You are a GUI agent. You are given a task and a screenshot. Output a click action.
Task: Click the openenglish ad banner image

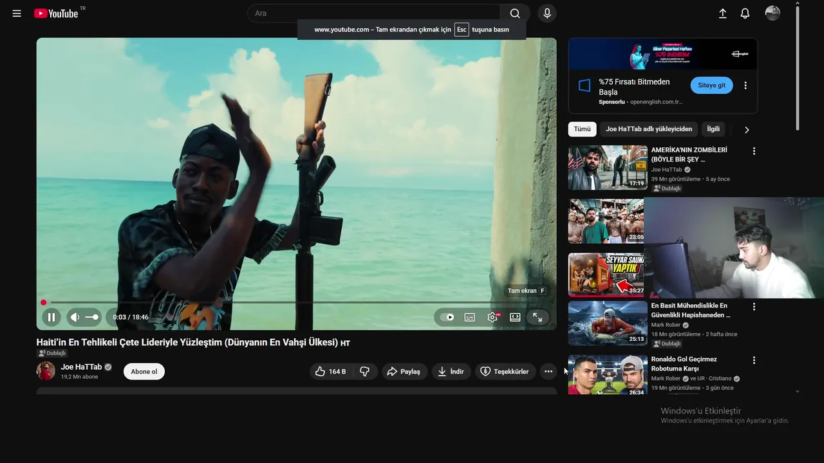pyautogui.click(x=662, y=55)
